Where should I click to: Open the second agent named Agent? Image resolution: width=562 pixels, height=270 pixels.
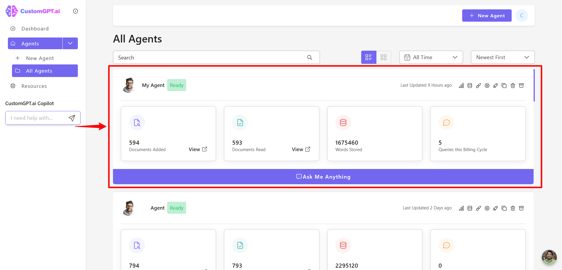click(x=157, y=208)
